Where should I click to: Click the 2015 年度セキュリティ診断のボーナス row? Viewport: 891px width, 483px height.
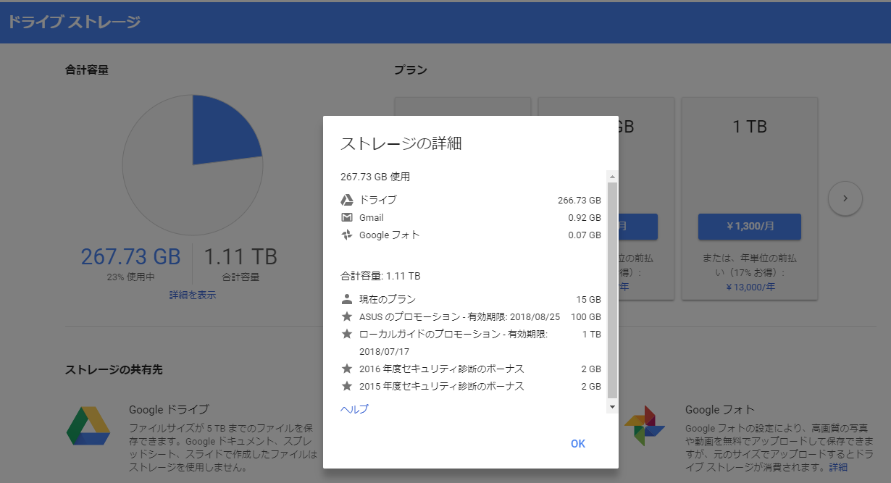(x=471, y=386)
